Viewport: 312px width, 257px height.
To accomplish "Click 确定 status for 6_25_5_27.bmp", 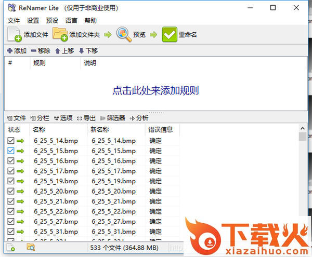I will pos(155,222).
